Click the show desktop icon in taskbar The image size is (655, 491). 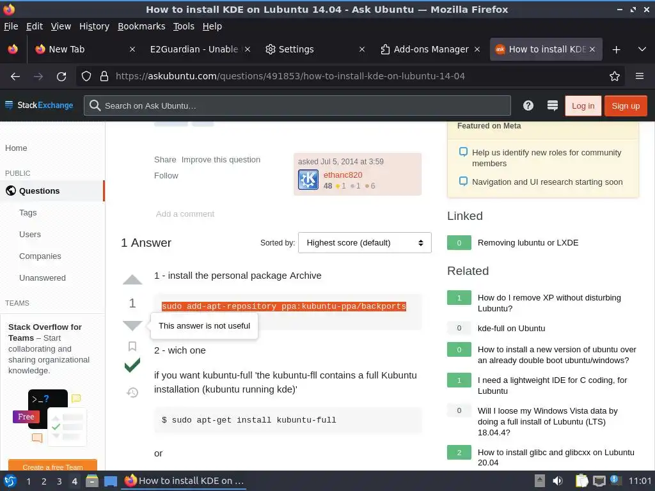click(x=110, y=481)
